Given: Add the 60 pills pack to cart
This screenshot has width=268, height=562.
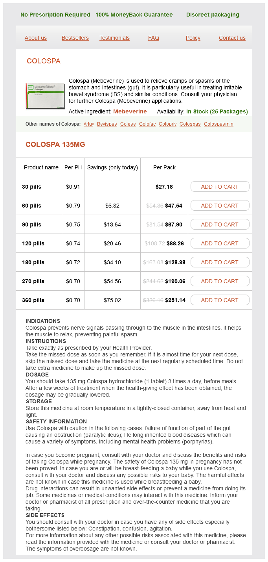Looking at the screenshot, I should [x=220, y=206].
